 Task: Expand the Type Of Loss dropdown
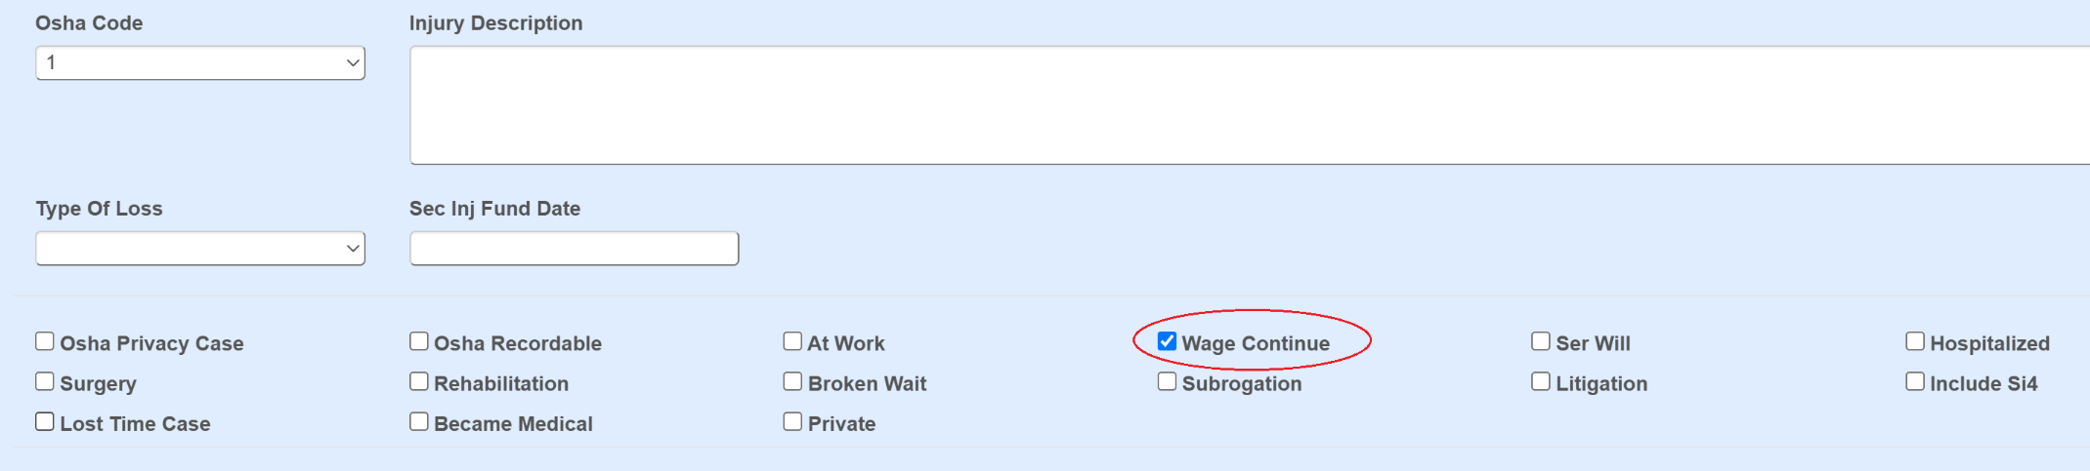pos(200,249)
